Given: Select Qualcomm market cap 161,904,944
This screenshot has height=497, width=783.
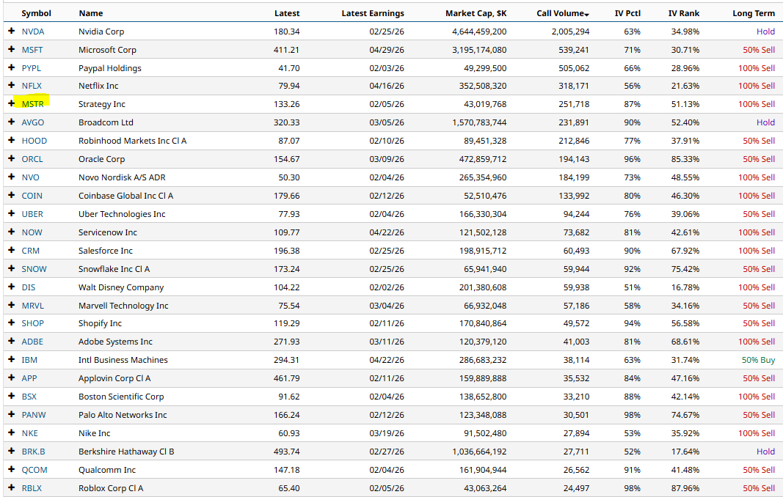Looking at the screenshot, I should pyautogui.click(x=483, y=470).
